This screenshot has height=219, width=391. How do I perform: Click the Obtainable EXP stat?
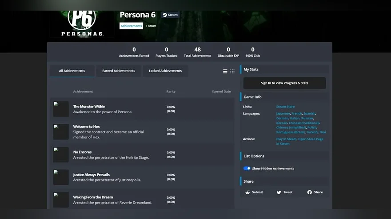coord(228,52)
